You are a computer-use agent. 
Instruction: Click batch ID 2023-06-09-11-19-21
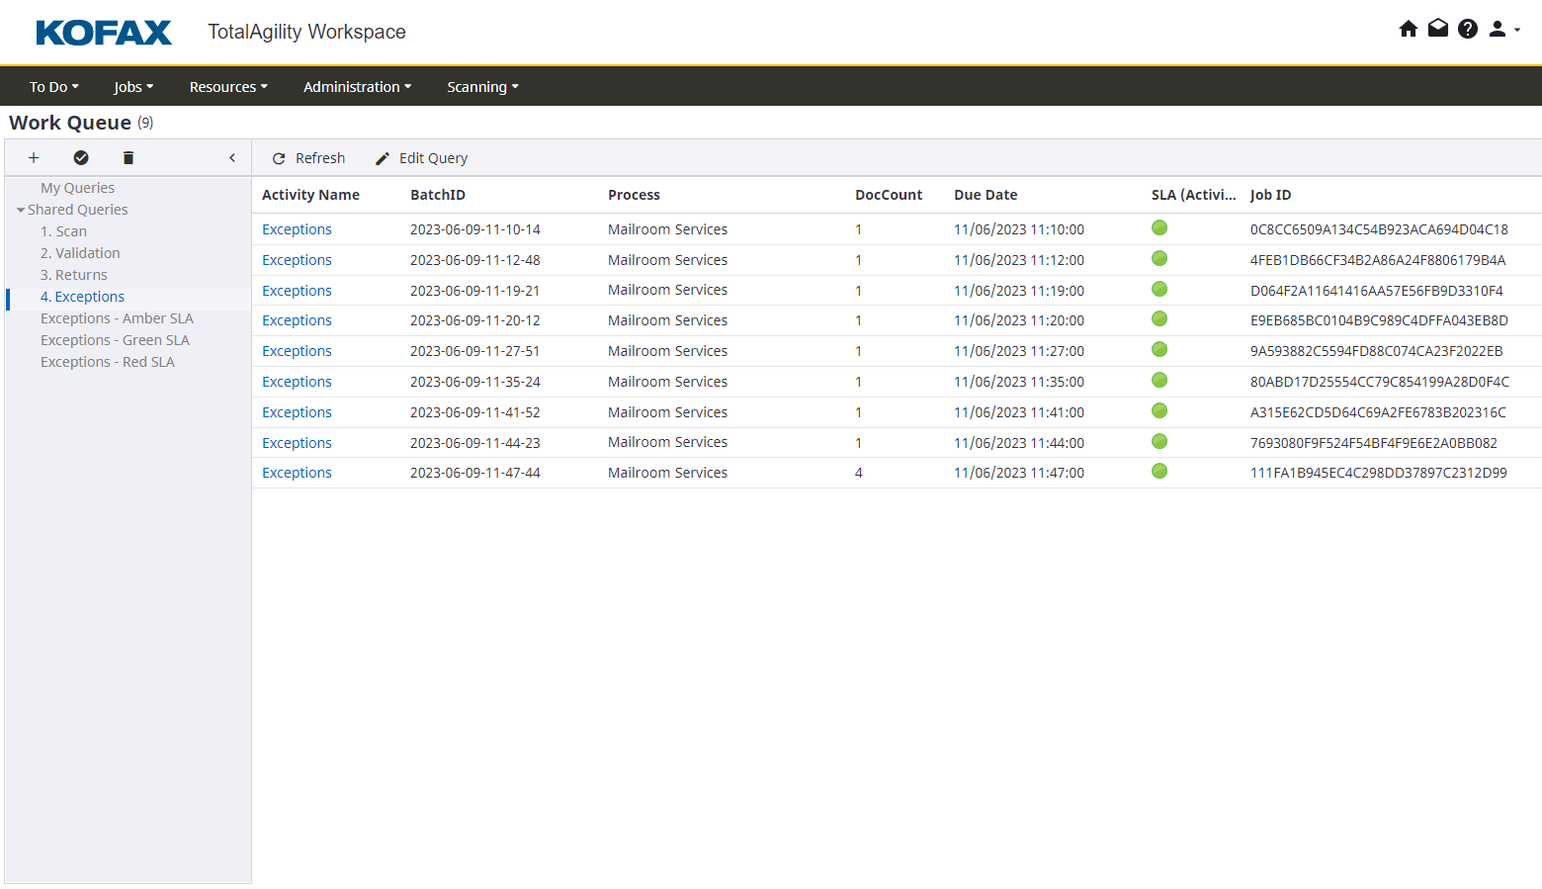(475, 291)
